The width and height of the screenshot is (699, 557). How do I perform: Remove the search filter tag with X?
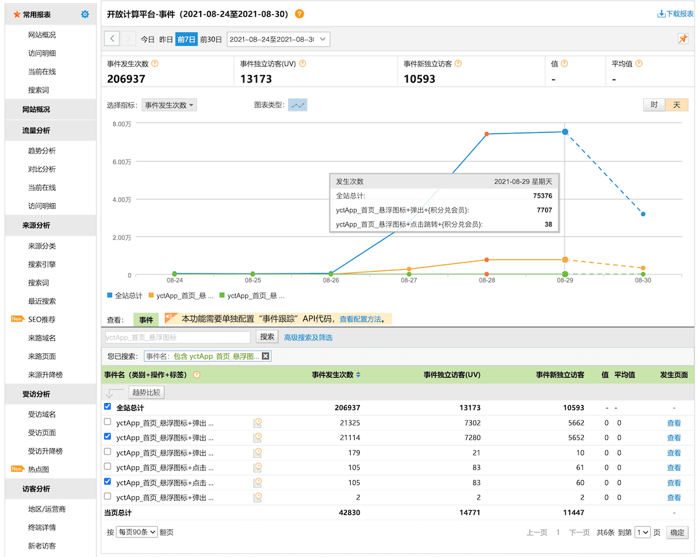coord(265,356)
